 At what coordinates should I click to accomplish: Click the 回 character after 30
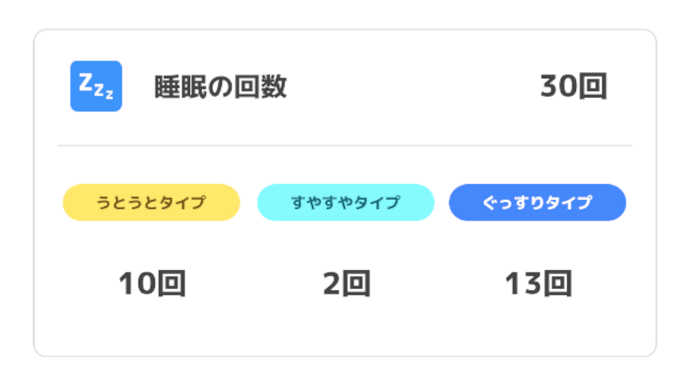pyautogui.click(x=593, y=86)
